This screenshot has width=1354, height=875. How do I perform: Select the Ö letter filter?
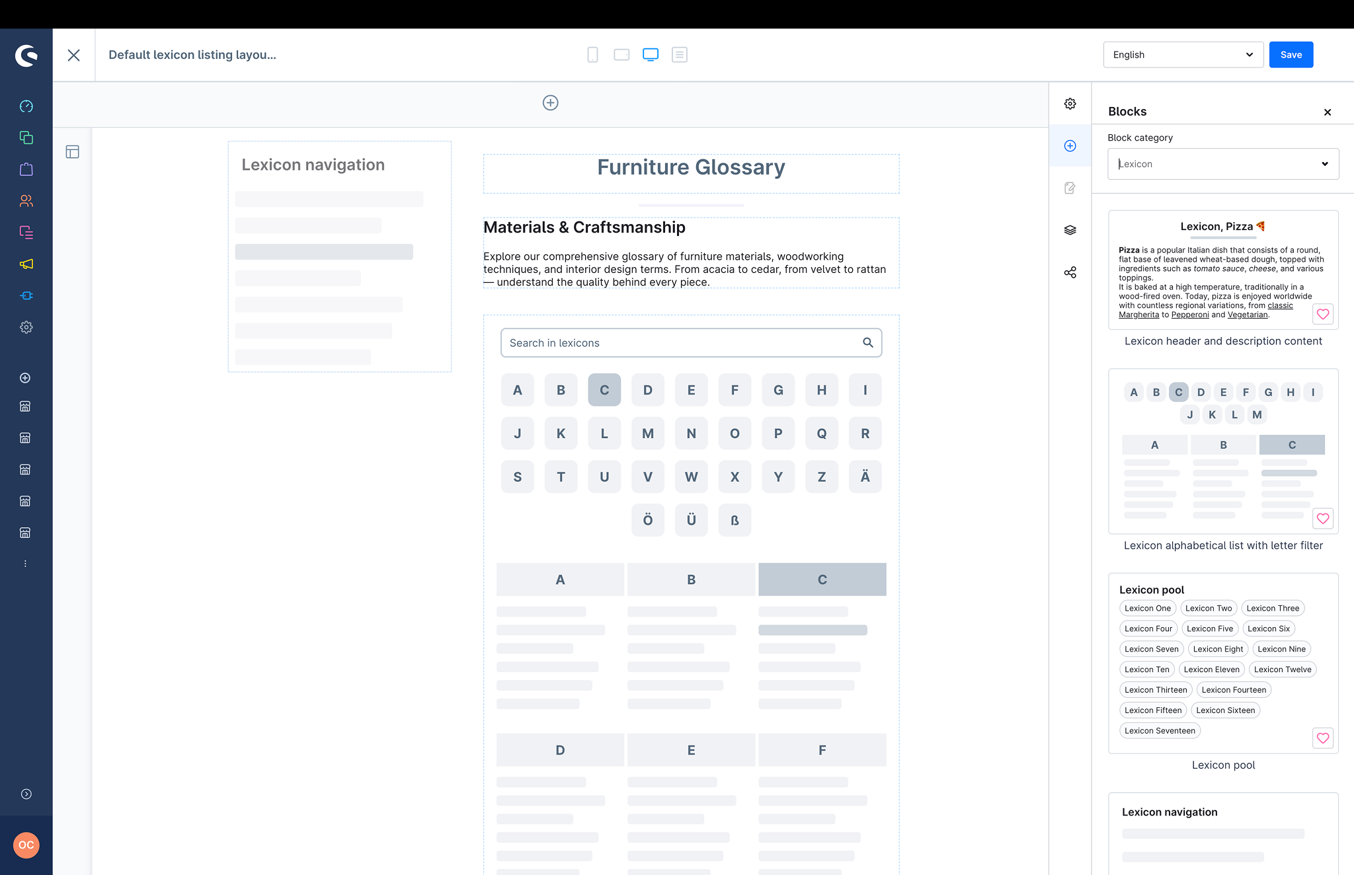pyautogui.click(x=648, y=520)
